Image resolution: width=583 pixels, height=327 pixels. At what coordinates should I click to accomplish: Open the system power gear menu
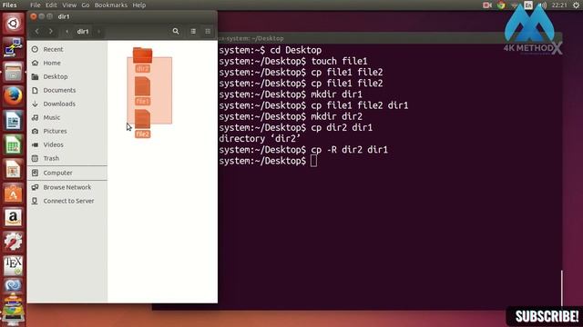click(x=576, y=5)
